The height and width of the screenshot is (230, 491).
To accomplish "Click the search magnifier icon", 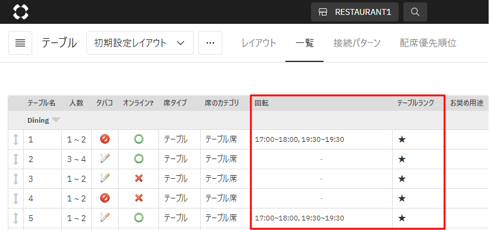I will (x=415, y=12).
